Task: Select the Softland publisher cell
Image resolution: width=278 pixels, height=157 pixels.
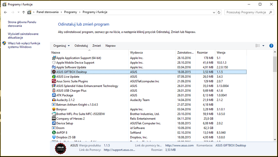Action: tap(136, 133)
